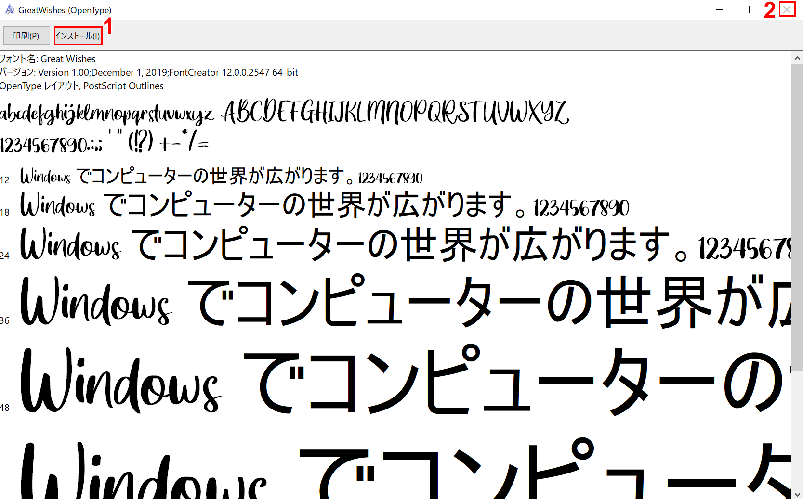Click the size 48 sample text line
Viewport: 803px width, 499px height.
point(406,380)
